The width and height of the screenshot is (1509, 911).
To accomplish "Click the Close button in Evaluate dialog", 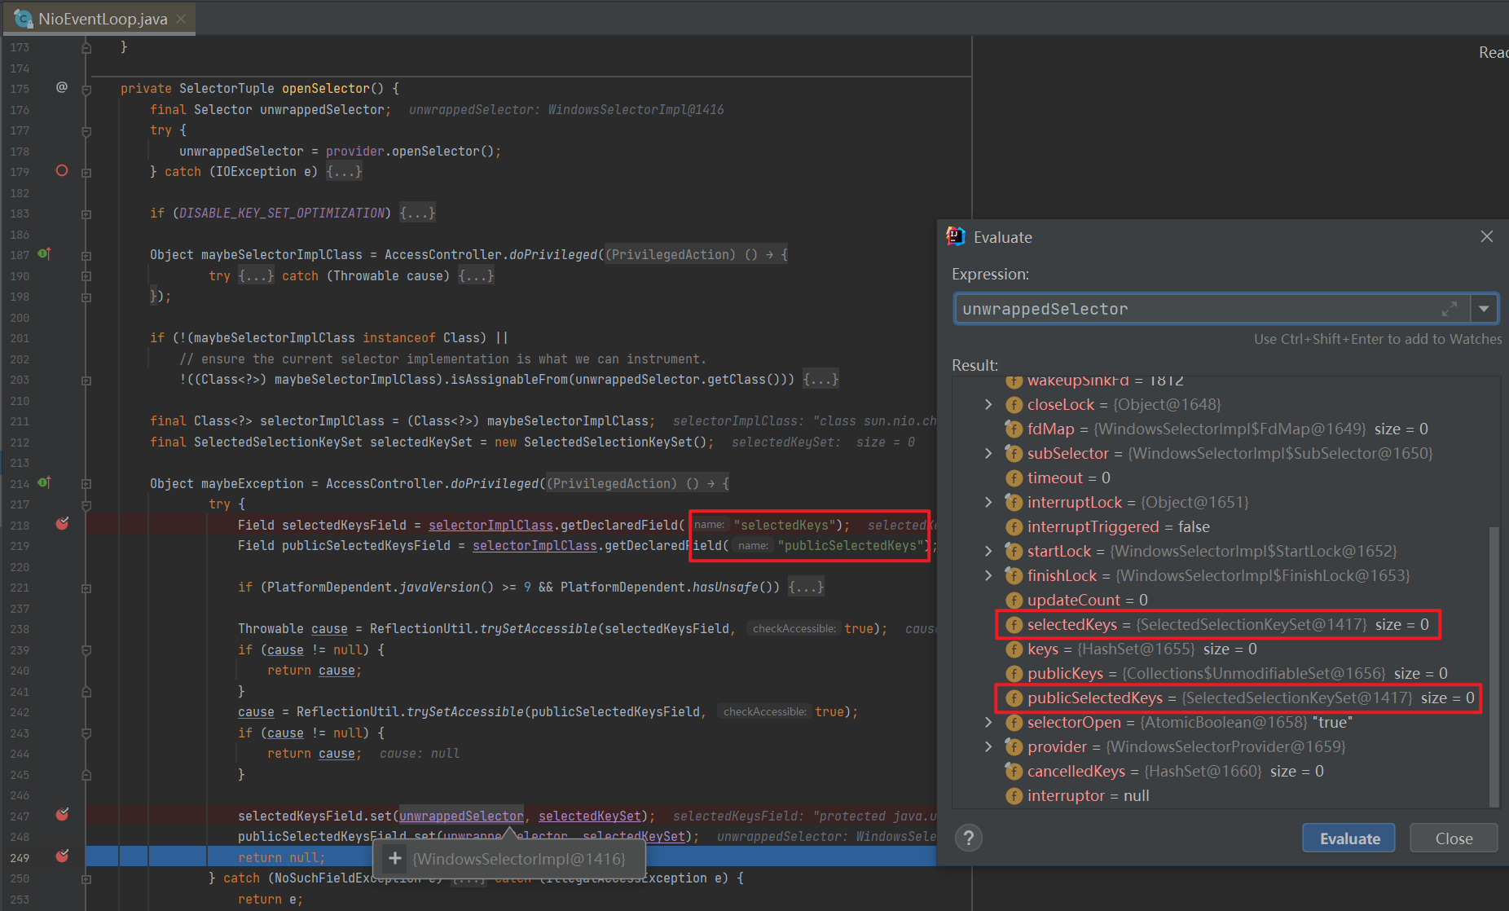I will click(1453, 838).
